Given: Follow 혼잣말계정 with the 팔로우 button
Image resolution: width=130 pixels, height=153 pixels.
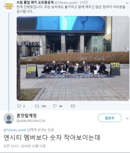Looking at the screenshot, I should pos(110,118).
